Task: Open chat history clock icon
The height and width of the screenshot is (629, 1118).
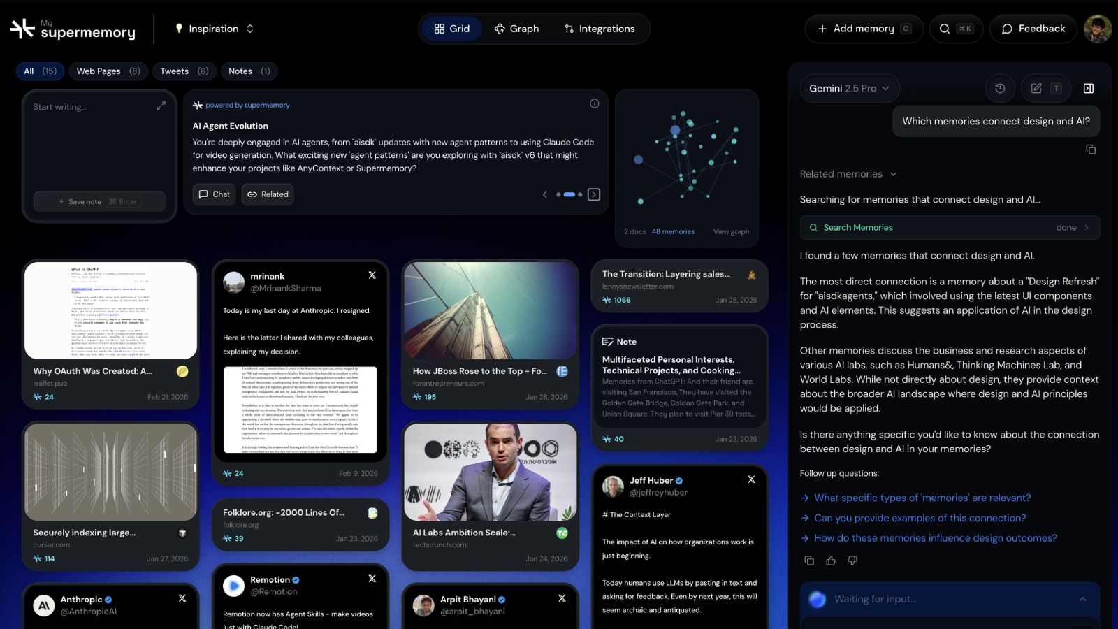Action: pyautogui.click(x=1000, y=88)
